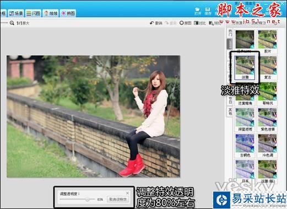The height and width of the screenshot is (209, 287).
Task: Select the 节日 side tab
Action: [x=230, y=100]
